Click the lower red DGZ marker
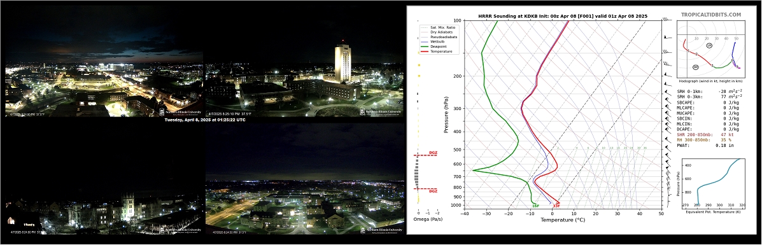This screenshot has width=762, height=245. point(425,190)
